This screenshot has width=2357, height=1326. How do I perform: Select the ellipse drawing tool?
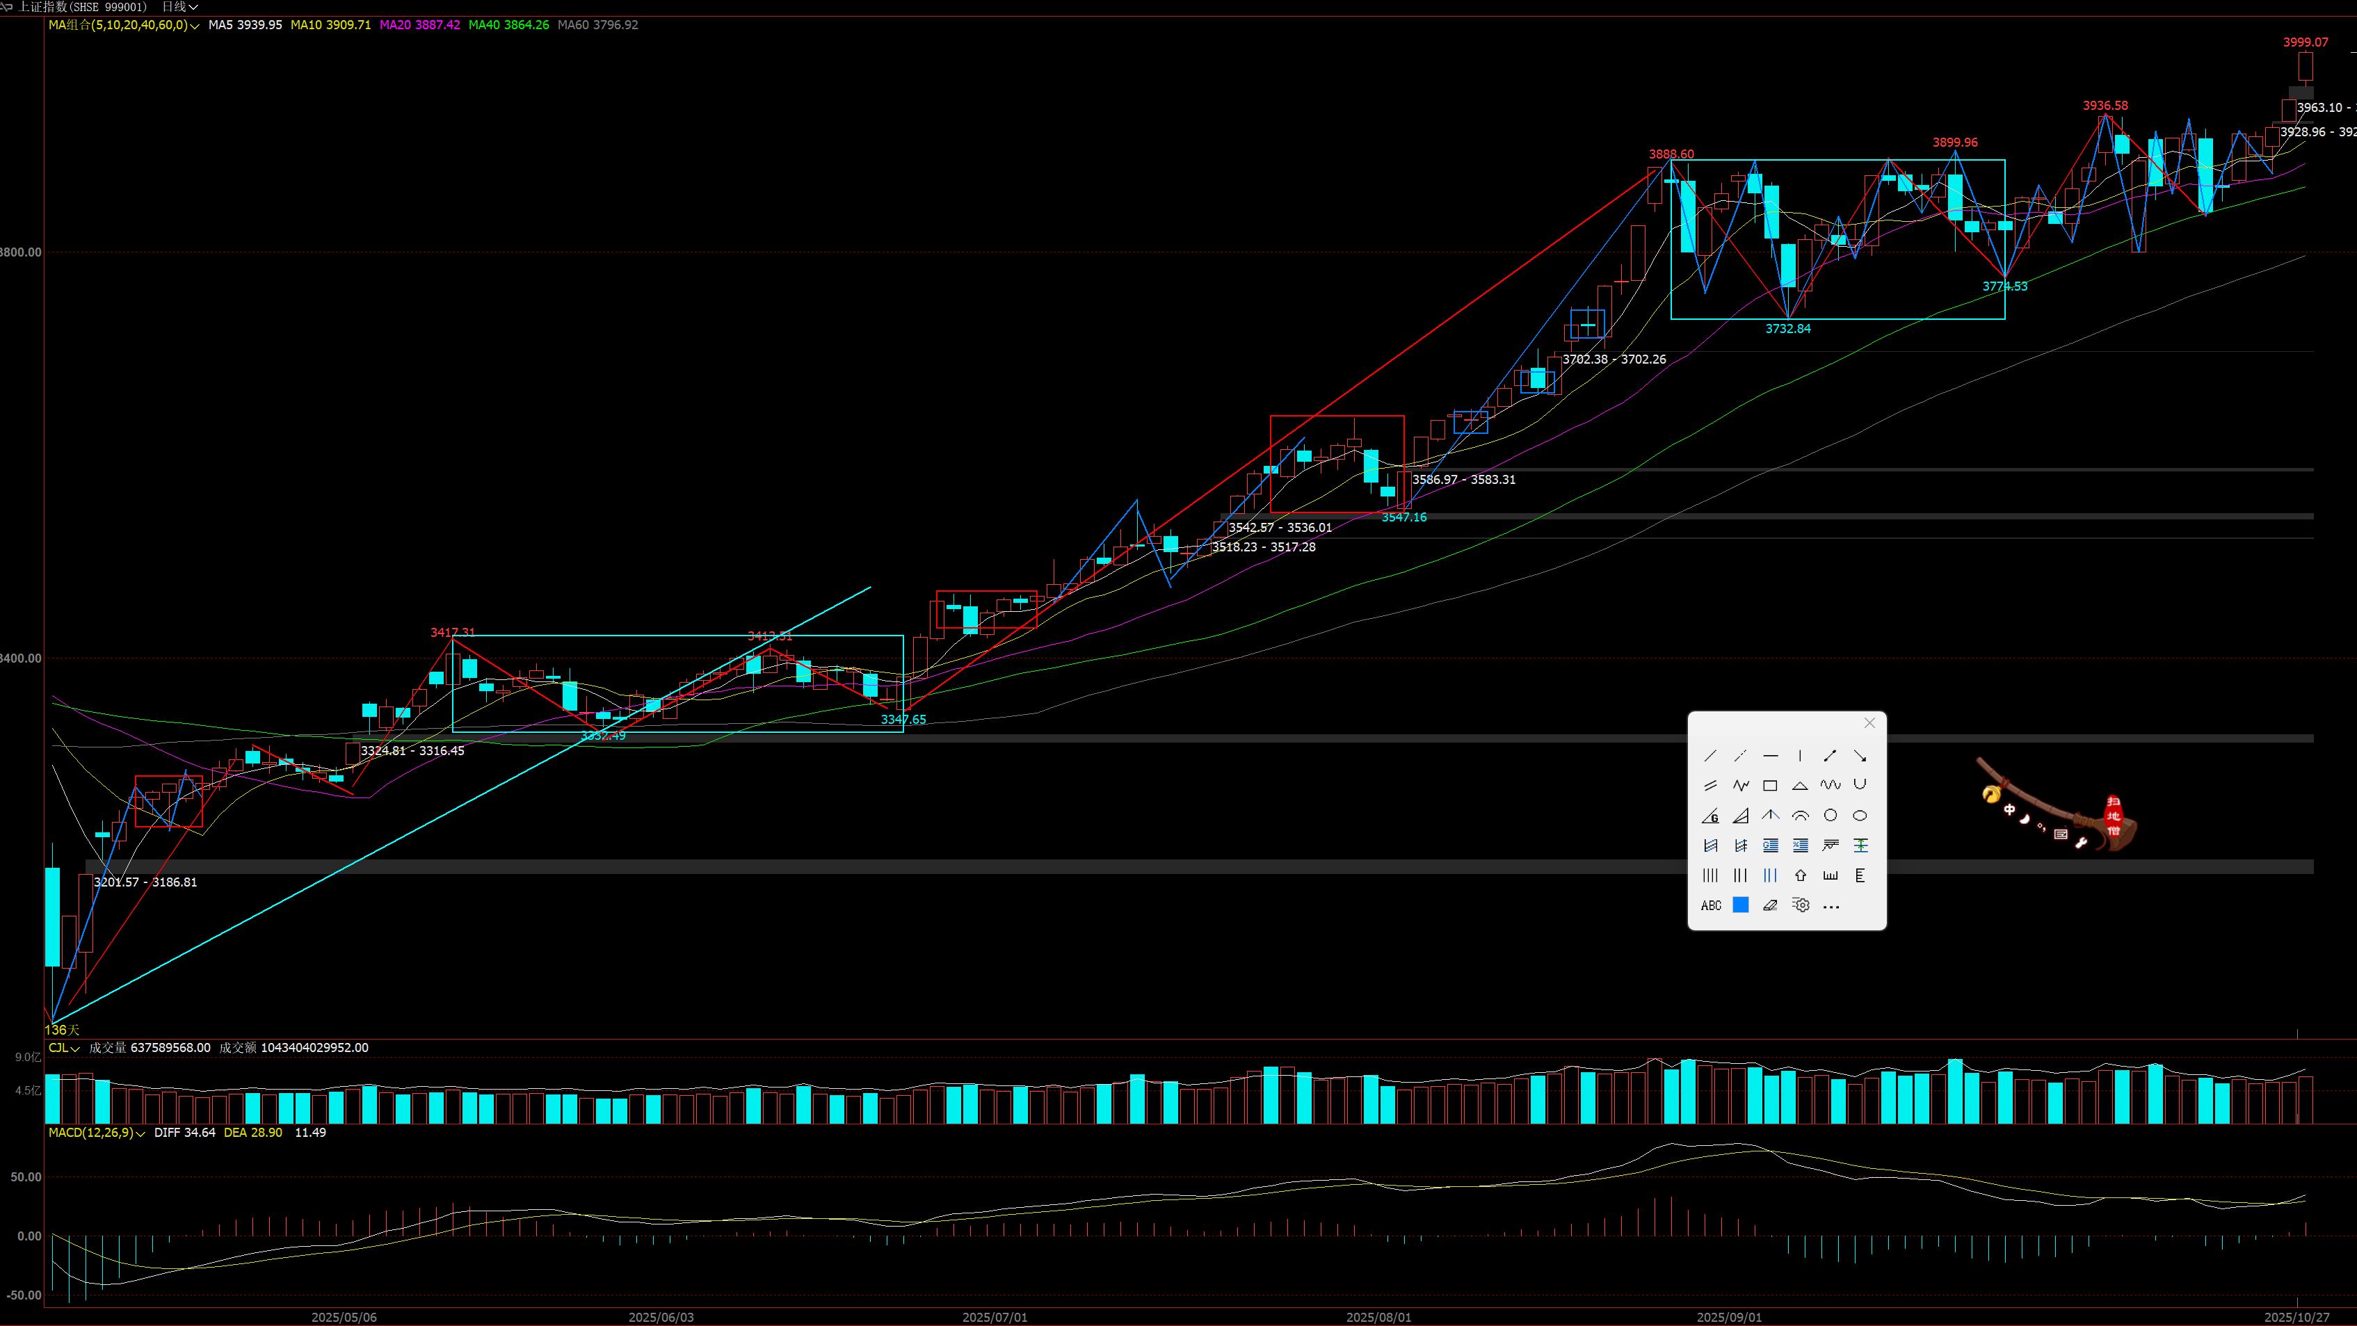[x=1859, y=816]
